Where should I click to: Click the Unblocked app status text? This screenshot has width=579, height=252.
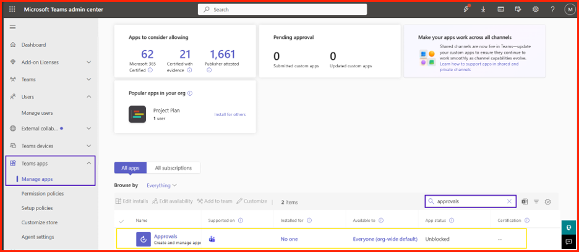pyautogui.click(x=437, y=239)
